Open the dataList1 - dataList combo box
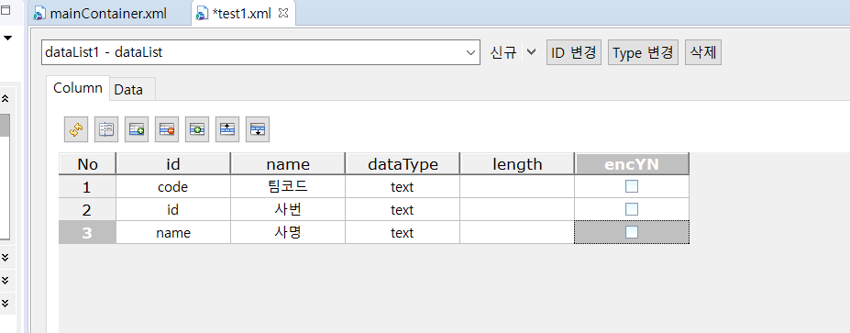Screen dimensions: 850x333 click(260, 52)
